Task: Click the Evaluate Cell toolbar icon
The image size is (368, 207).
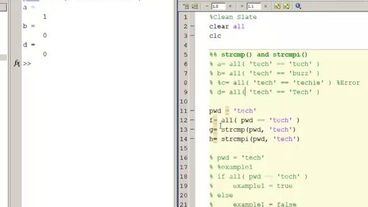Action: pyautogui.click(x=186, y=6)
